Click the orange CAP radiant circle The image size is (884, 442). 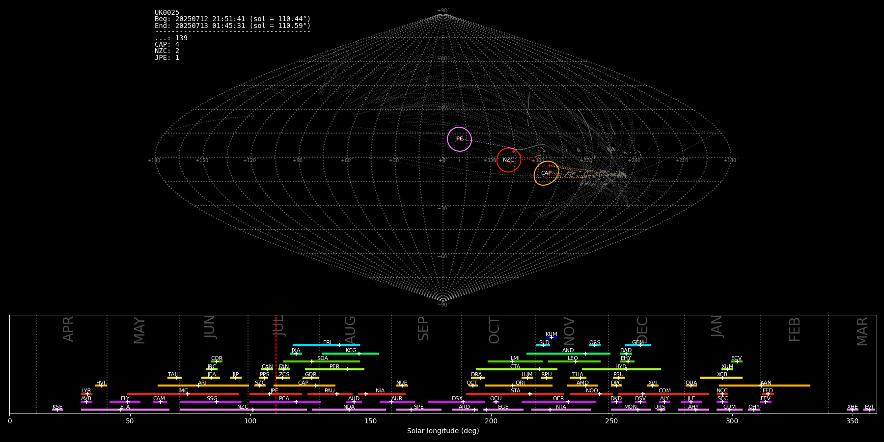point(546,173)
